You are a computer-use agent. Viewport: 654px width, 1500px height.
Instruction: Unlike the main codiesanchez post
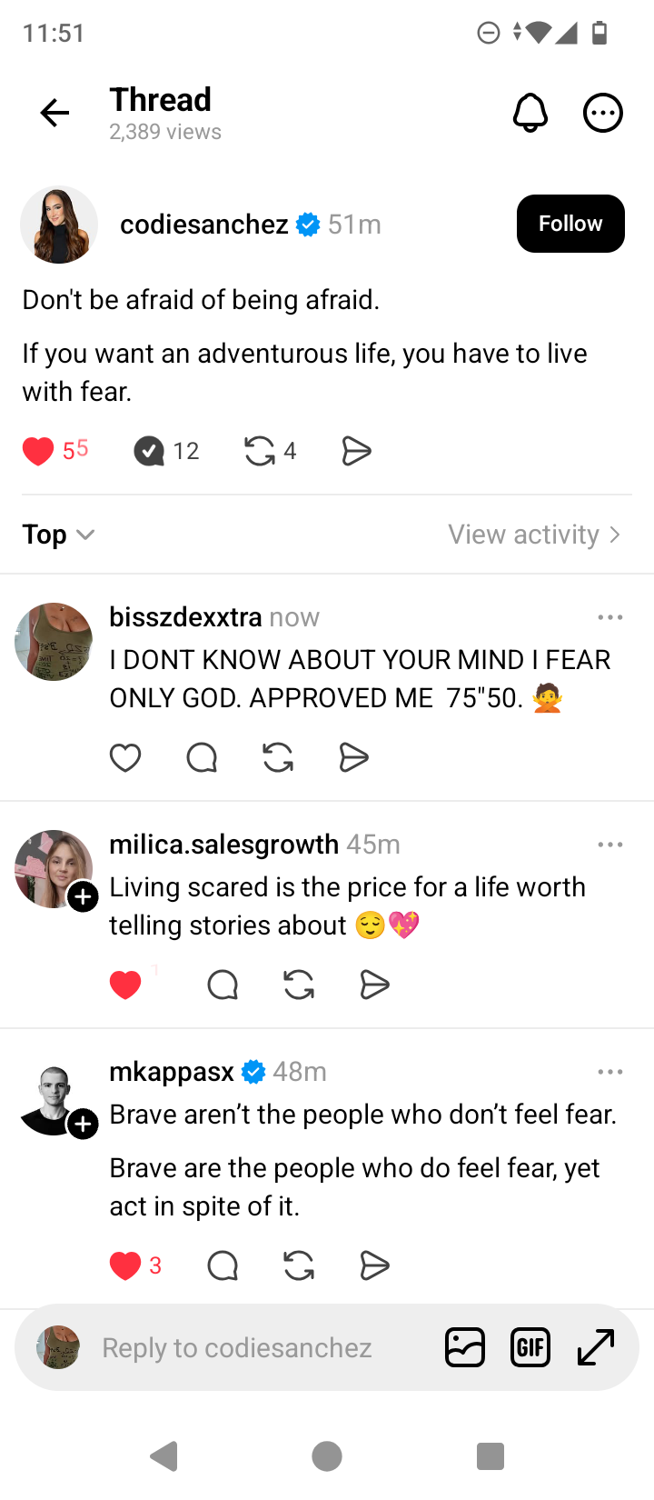(x=38, y=451)
